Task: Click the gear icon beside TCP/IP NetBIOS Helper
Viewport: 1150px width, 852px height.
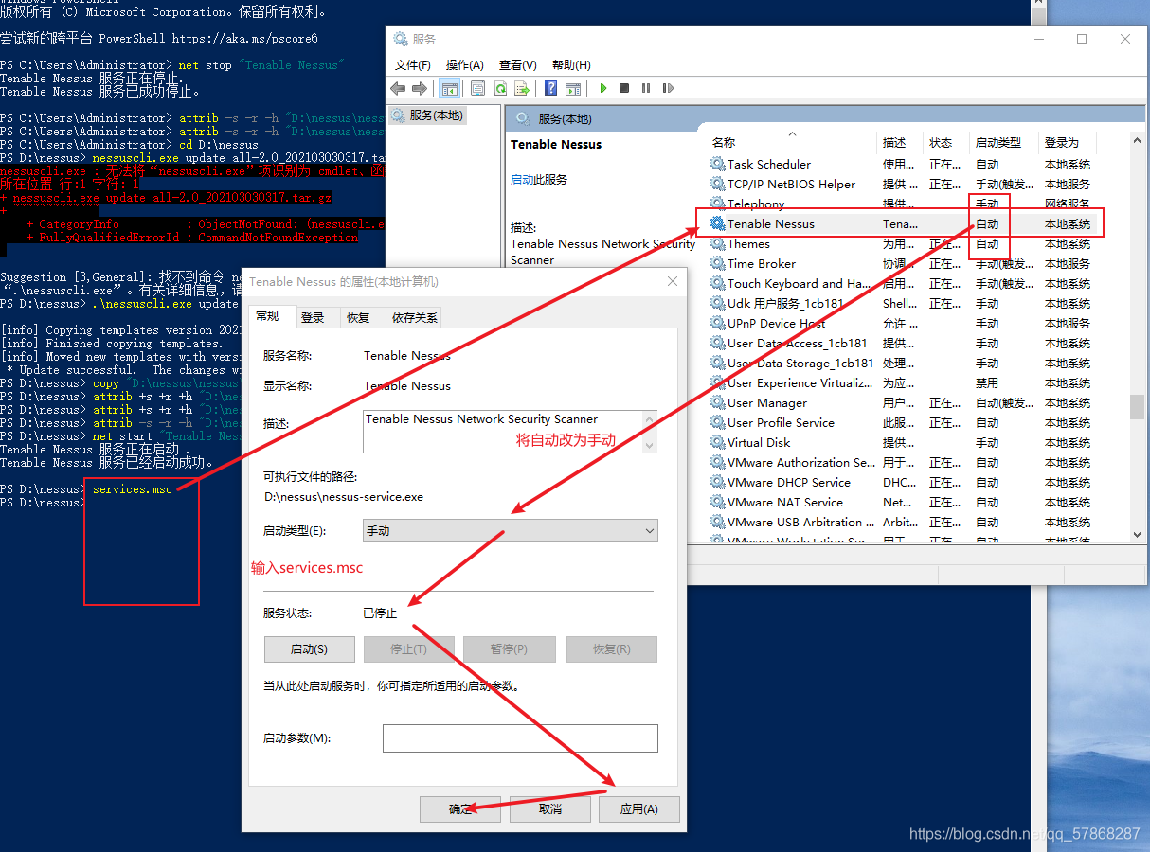Action: coord(717,184)
